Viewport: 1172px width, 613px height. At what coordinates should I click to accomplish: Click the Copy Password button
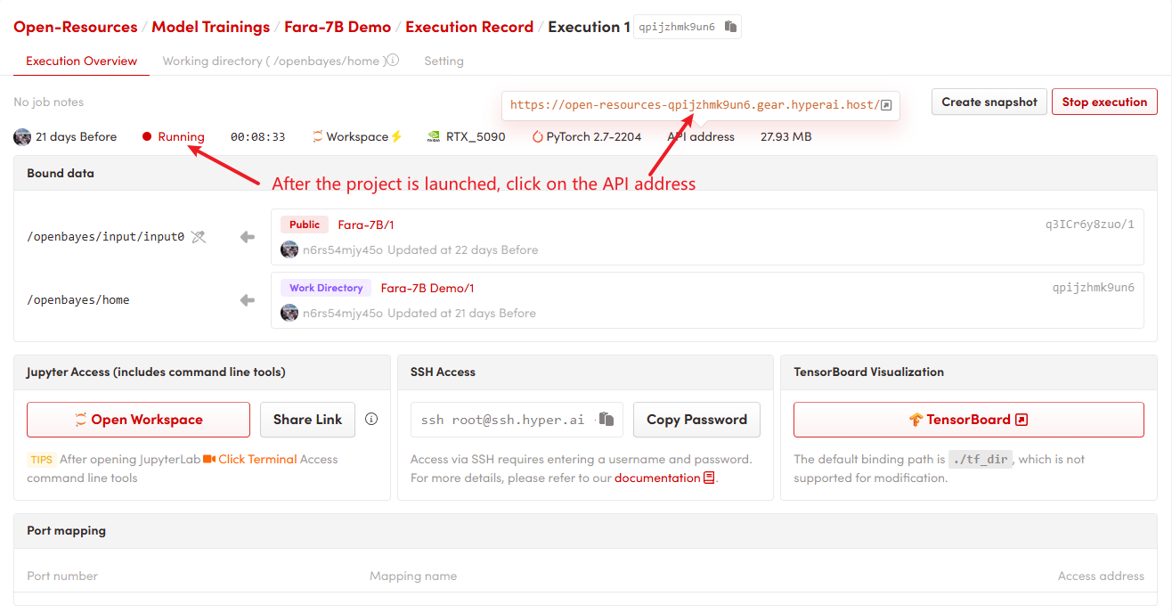[x=696, y=420]
